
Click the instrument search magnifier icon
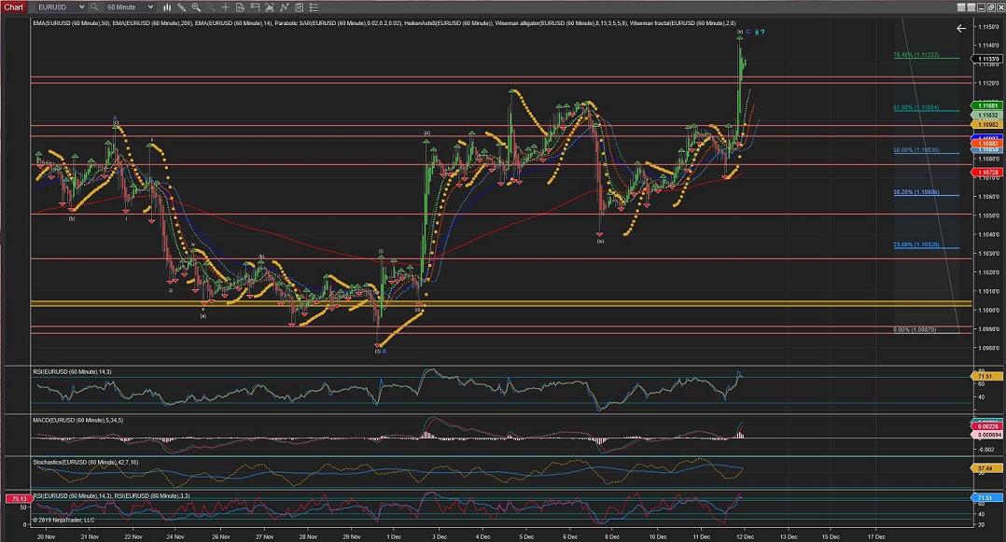coord(94,7)
